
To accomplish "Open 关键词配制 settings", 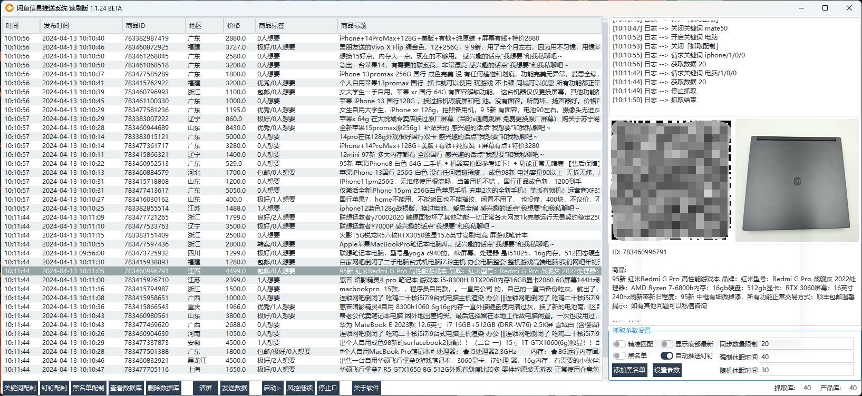I will tap(20, 388).
